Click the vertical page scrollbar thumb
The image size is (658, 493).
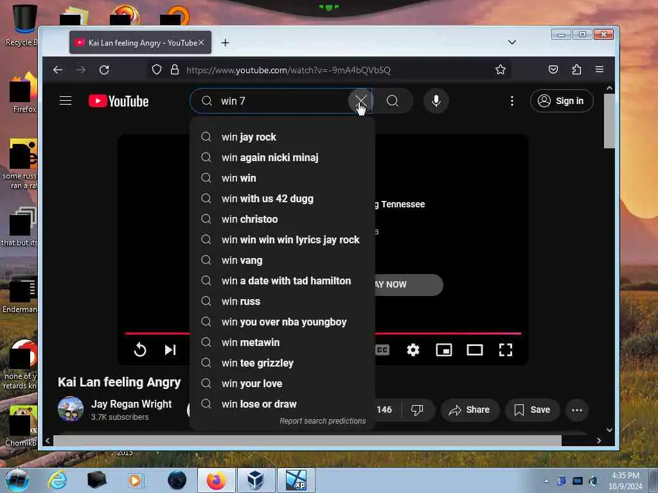(x=609, y=121)
